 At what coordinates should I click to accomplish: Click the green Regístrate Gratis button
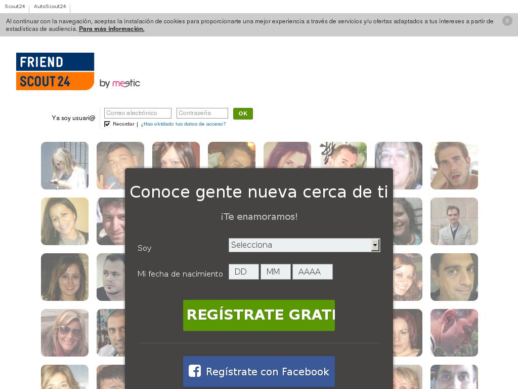[259, 315]
